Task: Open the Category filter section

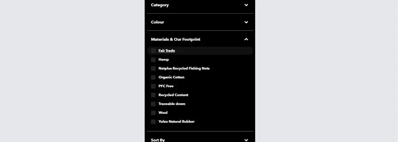Action: pos(200,5)
